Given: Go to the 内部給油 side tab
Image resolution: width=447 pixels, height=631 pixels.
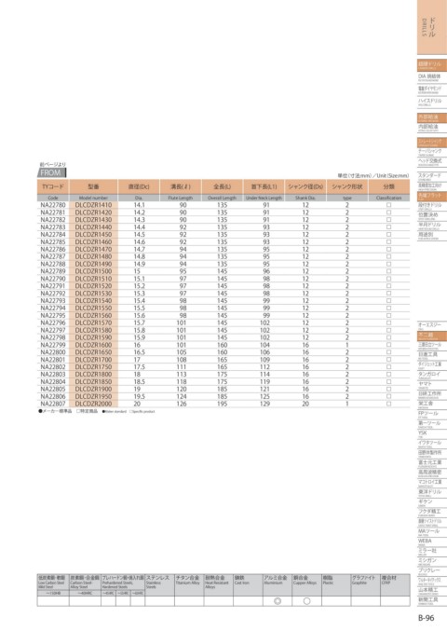Looking at the screenshot, I should (x=432, y=128).
